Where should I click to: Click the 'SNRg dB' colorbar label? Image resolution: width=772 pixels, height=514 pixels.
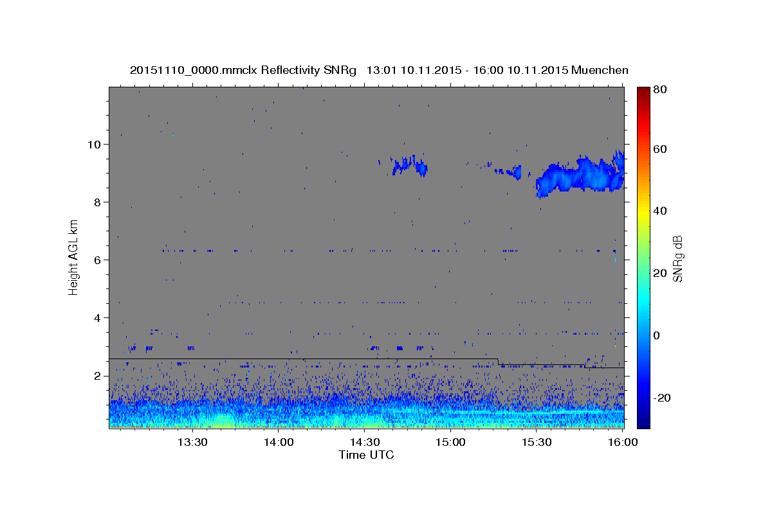(677, 258)
